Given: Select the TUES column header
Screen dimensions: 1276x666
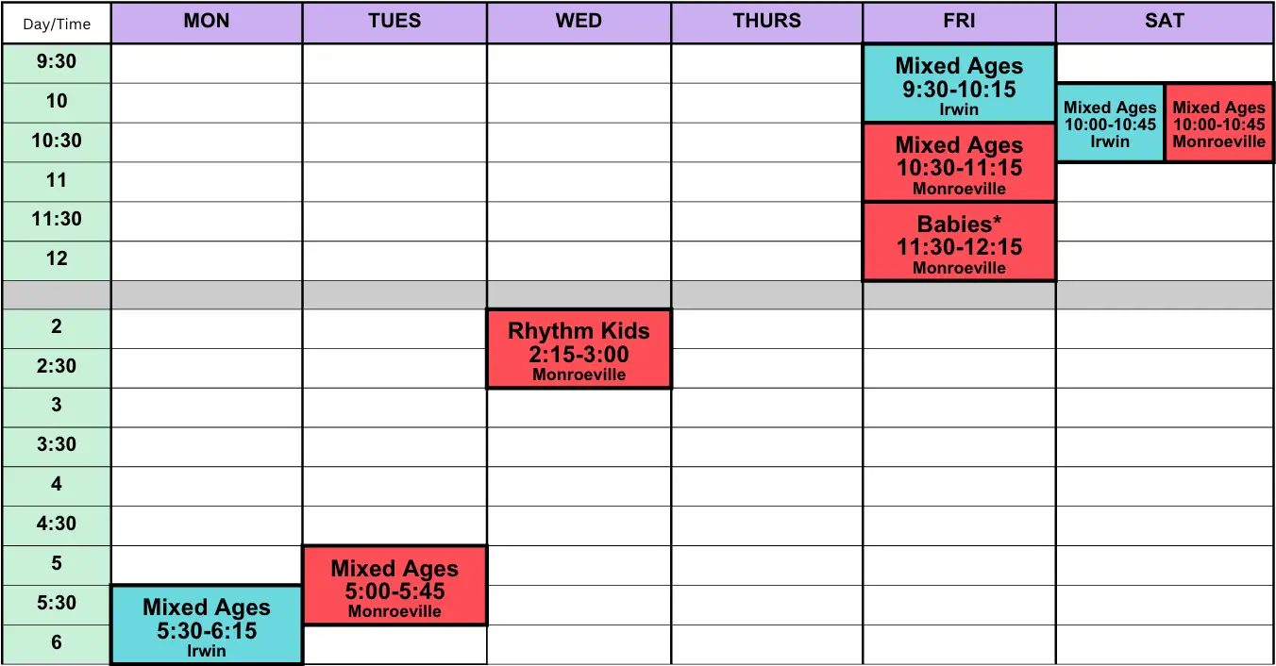Looking at the screenshot, I should 395,22.
